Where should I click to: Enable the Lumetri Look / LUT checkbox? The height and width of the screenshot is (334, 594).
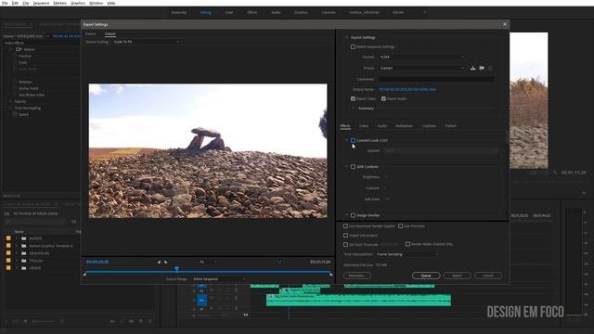click(353, 140)
